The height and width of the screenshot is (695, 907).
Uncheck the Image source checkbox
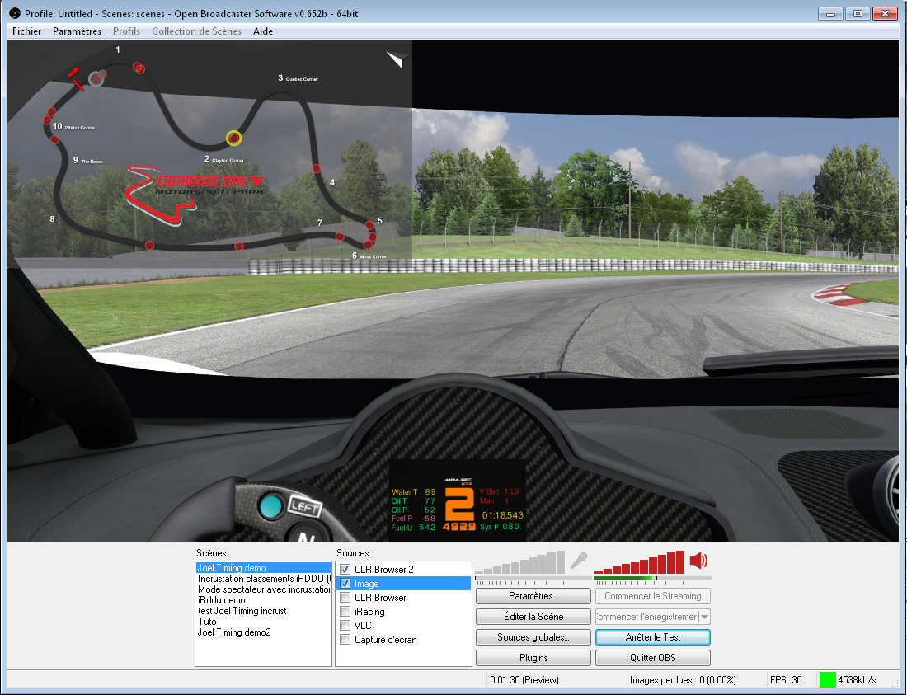pos(345,584)
